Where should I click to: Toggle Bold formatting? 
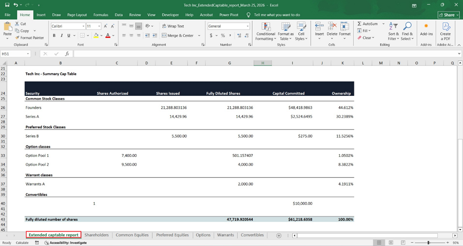[x=54, y=35]
